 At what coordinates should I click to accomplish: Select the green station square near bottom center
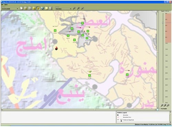point(89,76)
